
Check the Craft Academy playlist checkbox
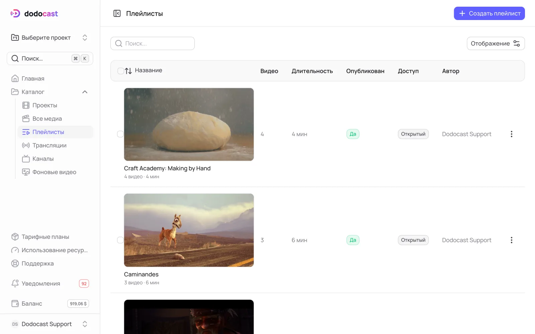(x=120, y=134)
